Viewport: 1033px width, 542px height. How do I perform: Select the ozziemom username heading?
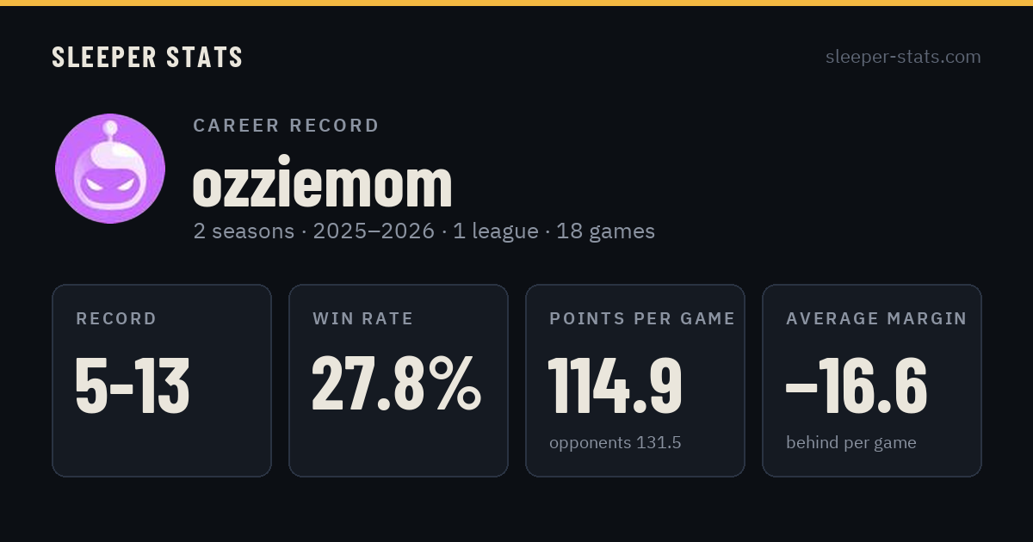click(322, 183)
